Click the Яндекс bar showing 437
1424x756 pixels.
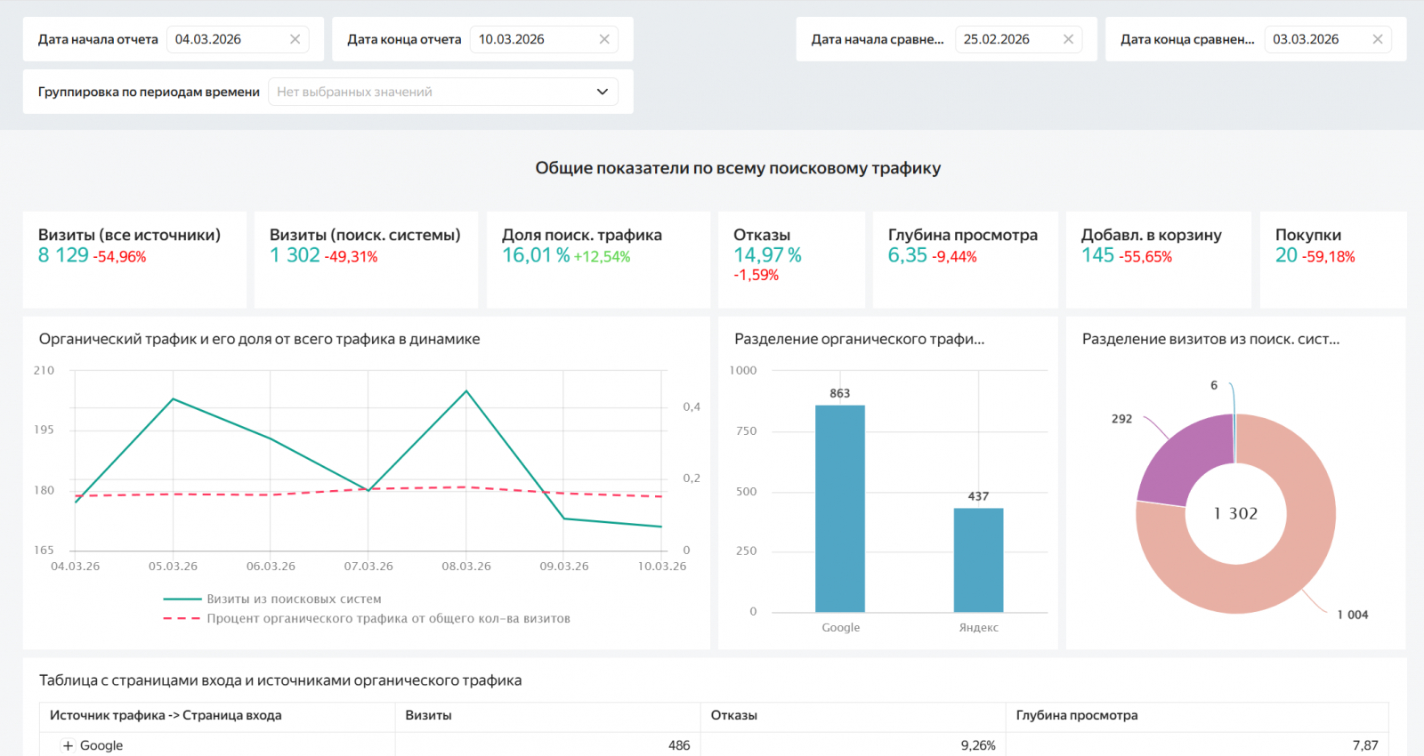978,560
